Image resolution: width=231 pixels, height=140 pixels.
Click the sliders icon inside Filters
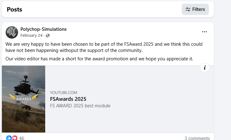(188, 9)
